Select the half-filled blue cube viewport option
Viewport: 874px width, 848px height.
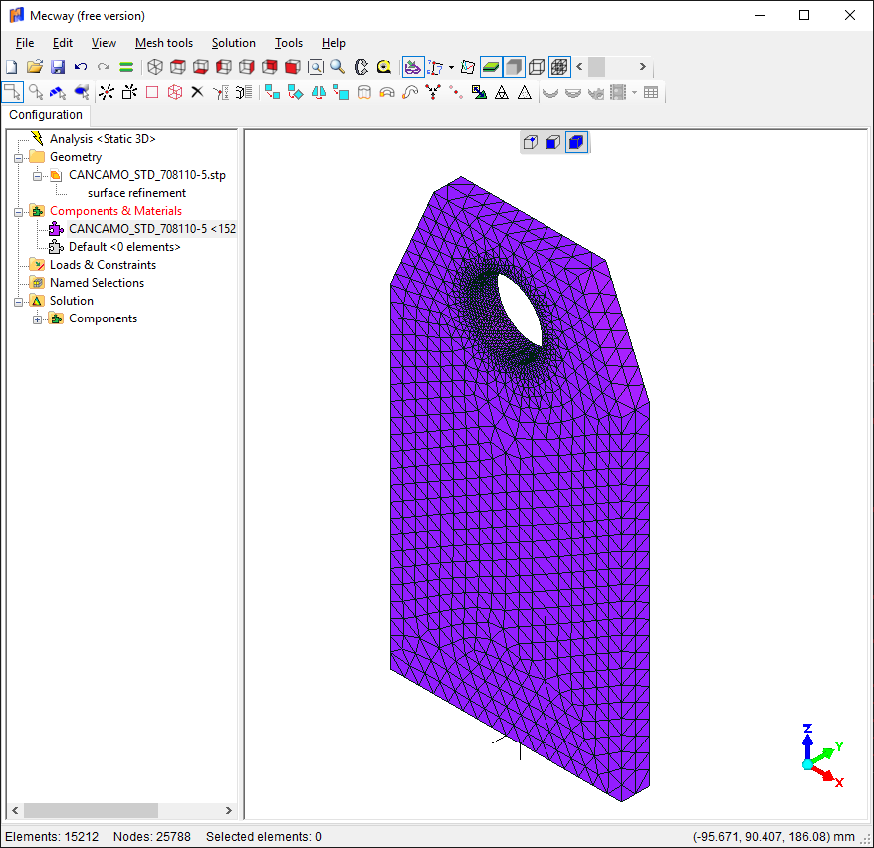[552, 142]
